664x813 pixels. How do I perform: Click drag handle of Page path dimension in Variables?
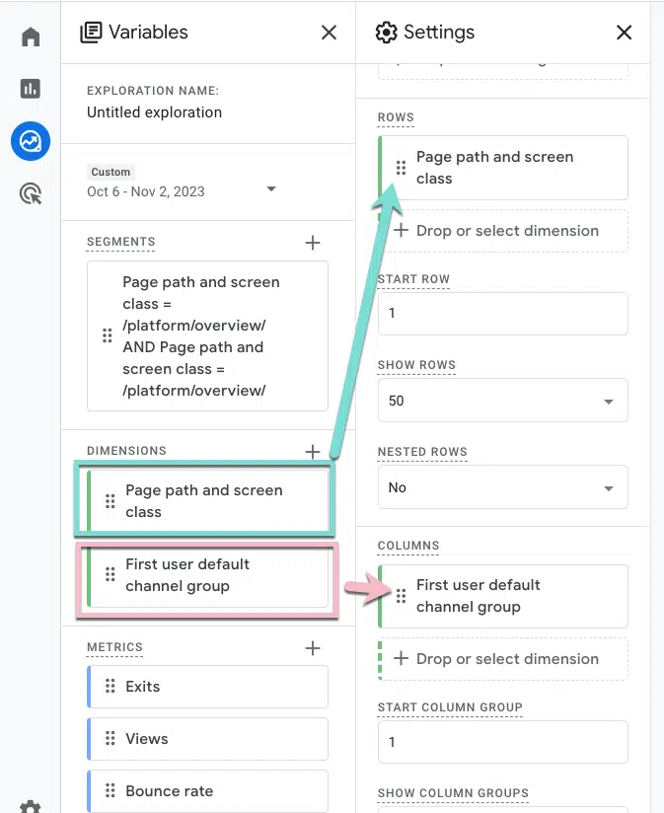(110, 501)
